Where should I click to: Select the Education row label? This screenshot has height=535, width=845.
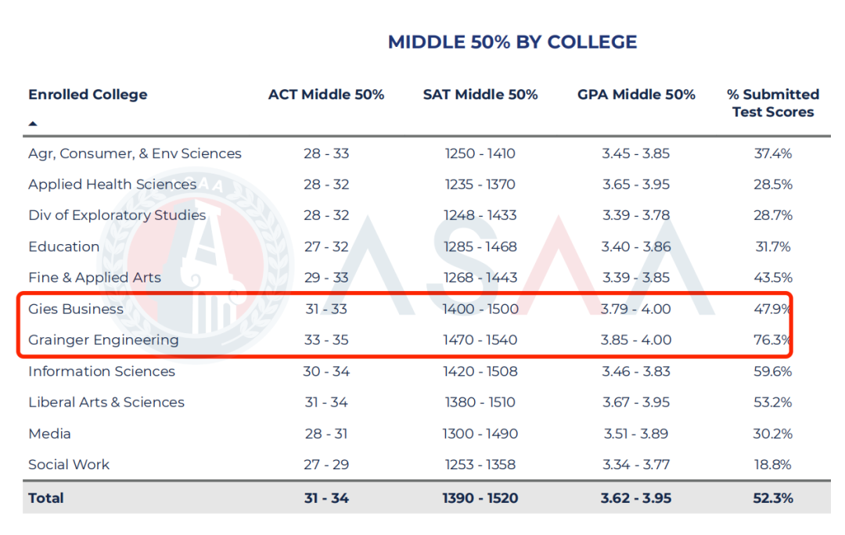click(x=63, y=246)
